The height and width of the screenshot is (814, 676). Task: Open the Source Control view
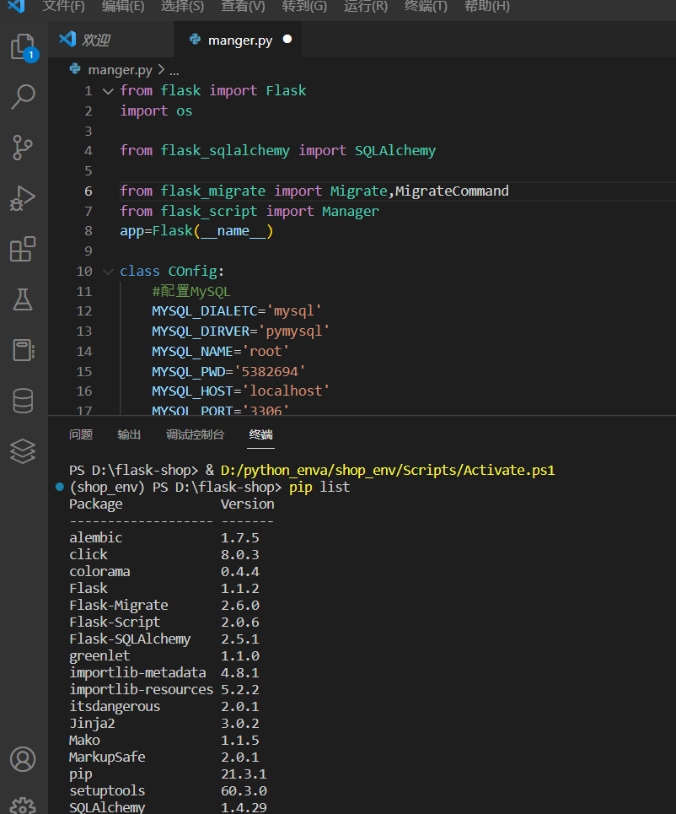[22, 147]
